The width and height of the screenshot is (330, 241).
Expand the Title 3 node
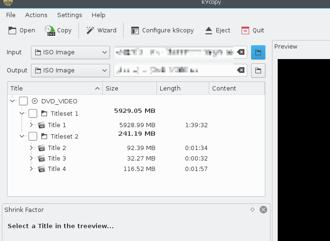(x=31, y=158)
